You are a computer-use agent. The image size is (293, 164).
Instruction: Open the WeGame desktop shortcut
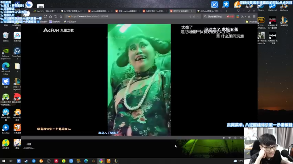284,7
